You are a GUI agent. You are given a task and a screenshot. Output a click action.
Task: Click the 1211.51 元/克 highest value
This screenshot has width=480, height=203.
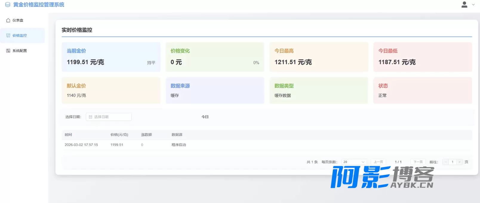tap(293, 62)
